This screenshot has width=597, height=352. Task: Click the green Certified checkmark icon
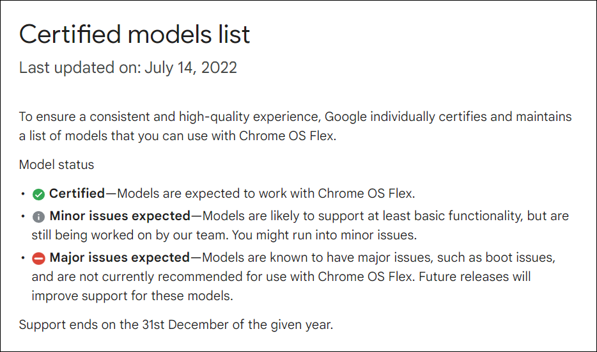point(38,195)
